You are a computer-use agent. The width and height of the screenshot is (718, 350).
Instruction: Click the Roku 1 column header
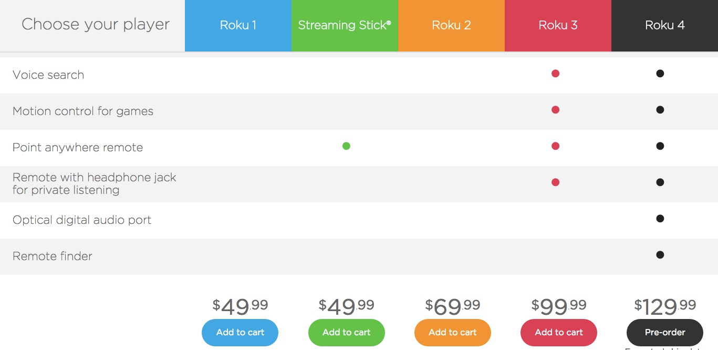238,25
